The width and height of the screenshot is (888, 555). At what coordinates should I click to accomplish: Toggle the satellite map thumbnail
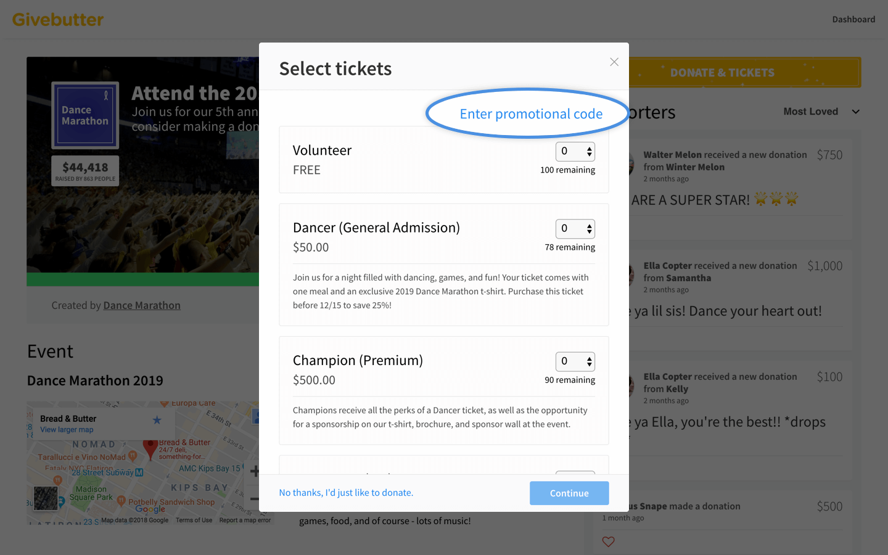[46, 498]
